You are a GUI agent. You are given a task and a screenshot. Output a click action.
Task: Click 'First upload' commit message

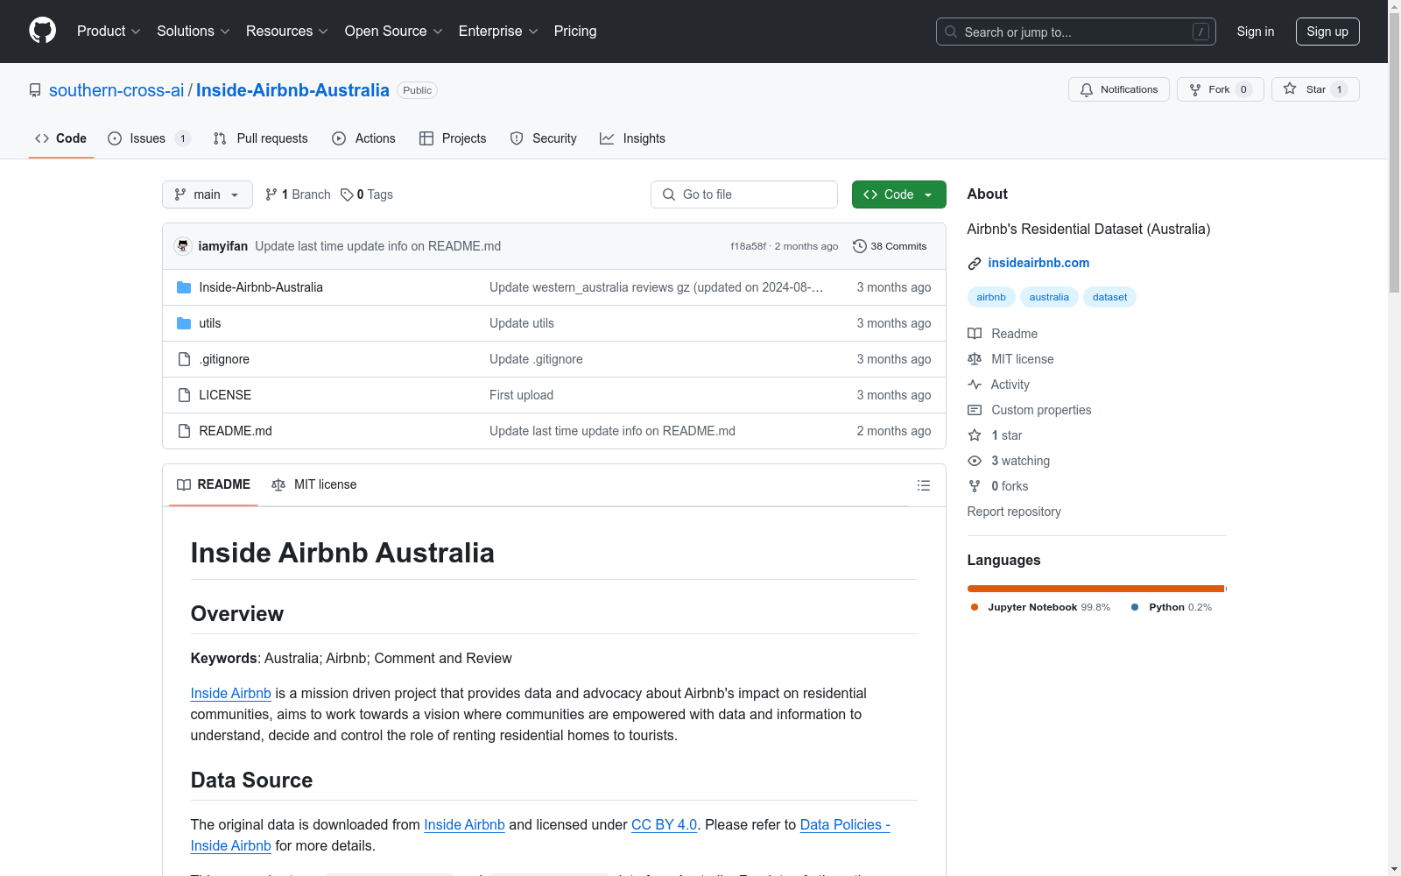pos(521,395)
